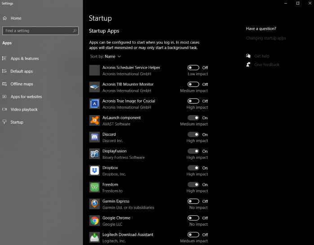The image size is (314, 245).
Task: Turn off Discord startup toggle
Action: click(x=193, y=134)
